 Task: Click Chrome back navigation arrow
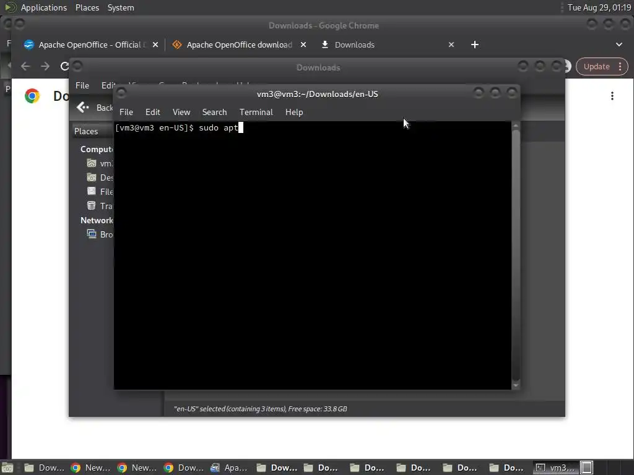click(x=25, y=66)
